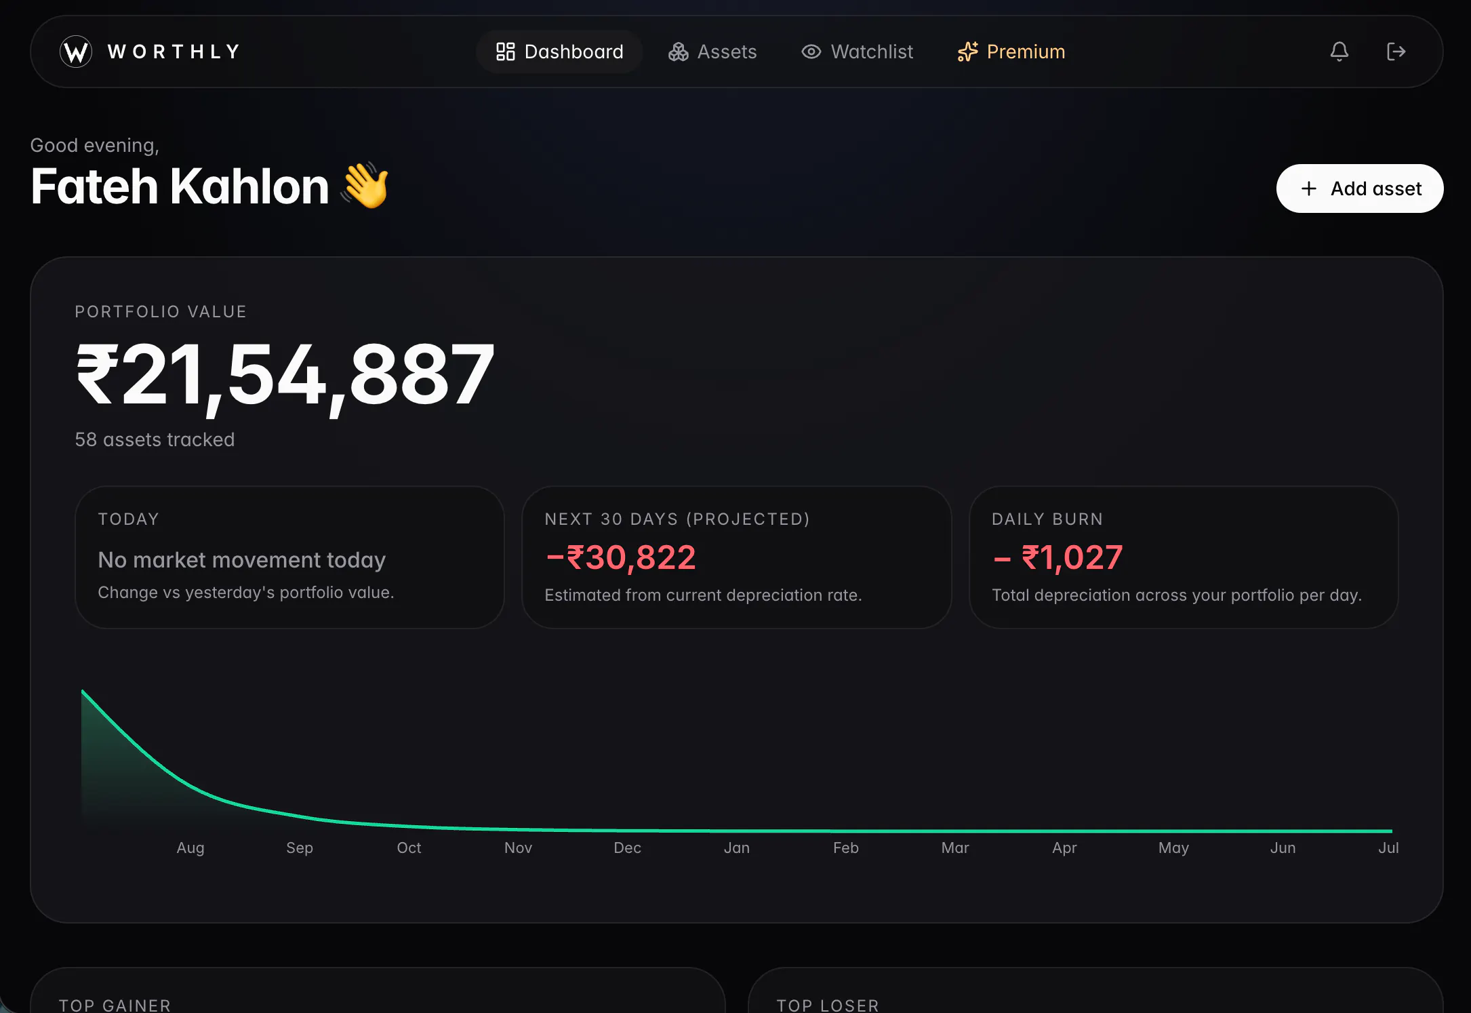1471x1013 pixels.
Task: Go to the Premium tab
Action: [1011, 52]
